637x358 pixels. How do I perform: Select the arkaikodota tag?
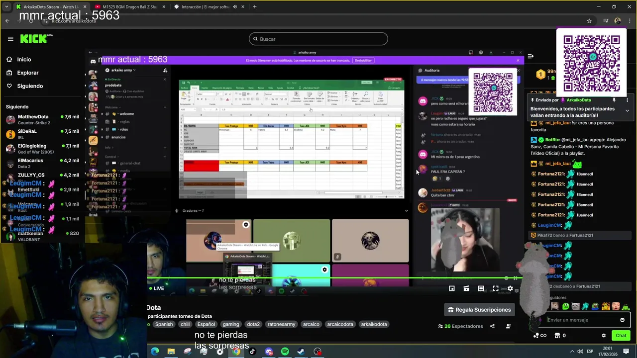tap(374, 324)
